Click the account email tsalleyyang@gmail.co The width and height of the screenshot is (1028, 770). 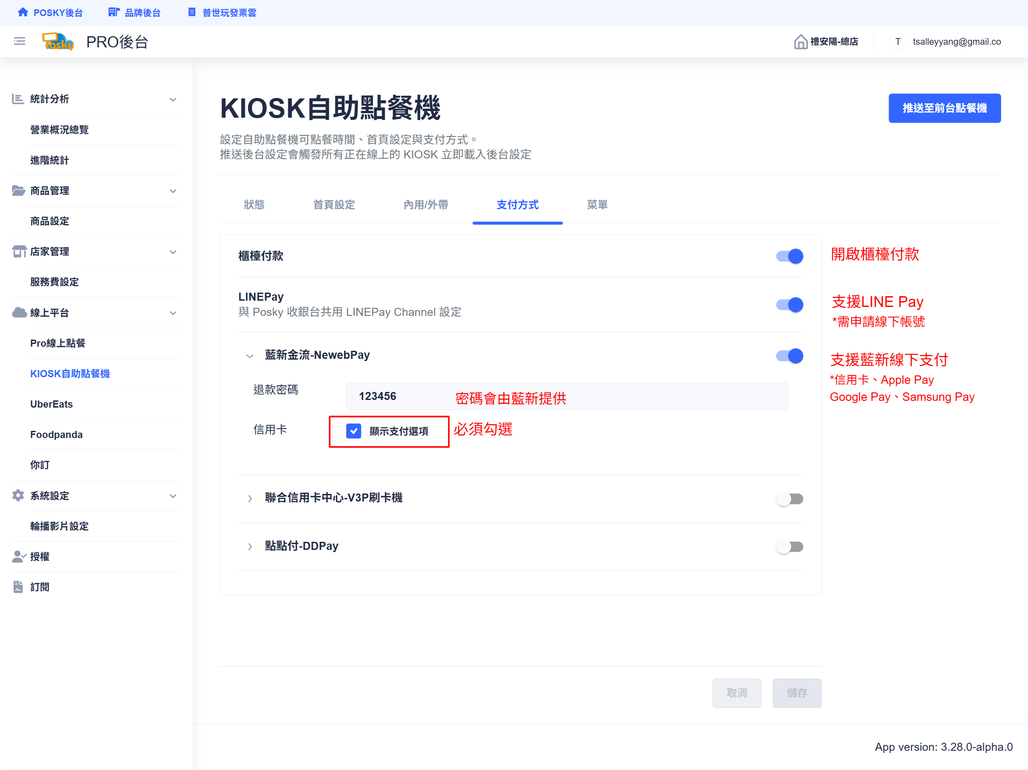(x=956, y=42)
